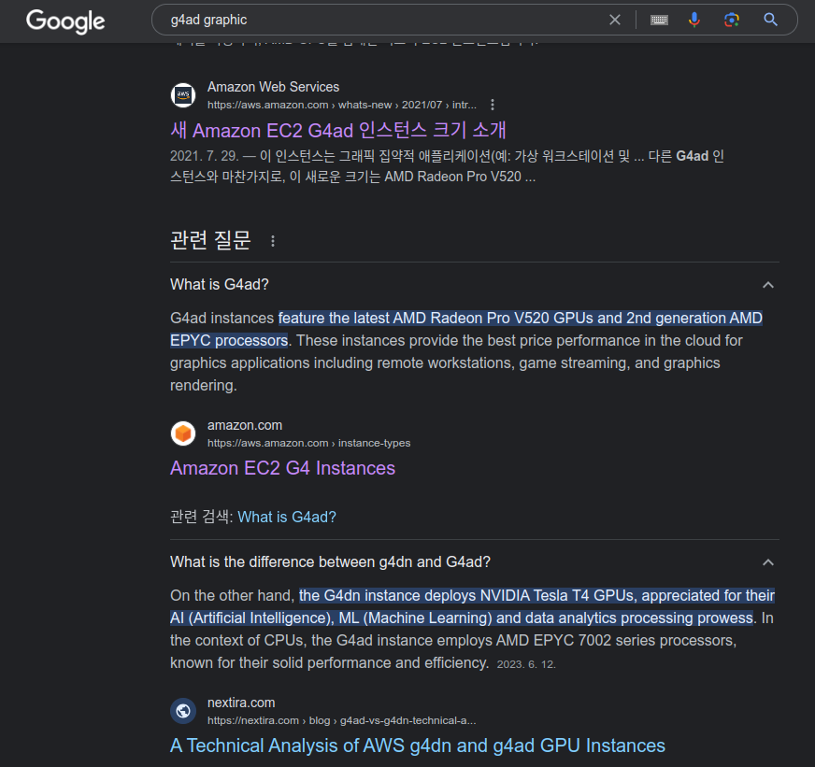This screenshot has width=815, height=767.
Task: Open Google Lens image search
Action: (732, 20)
